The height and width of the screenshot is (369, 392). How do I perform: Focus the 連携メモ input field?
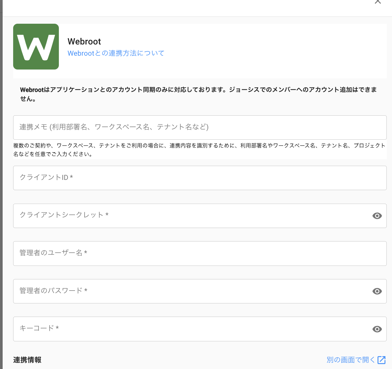coord(200,128)
